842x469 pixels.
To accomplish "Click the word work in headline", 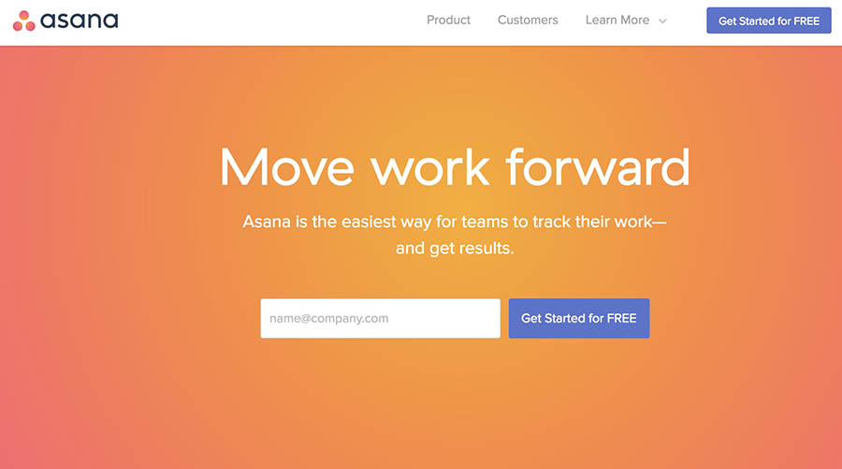I will click(x=430, y=167).
